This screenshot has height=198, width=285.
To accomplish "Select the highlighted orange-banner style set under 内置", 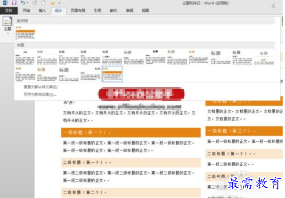I will pyautogui.click(x=112, y=74).
